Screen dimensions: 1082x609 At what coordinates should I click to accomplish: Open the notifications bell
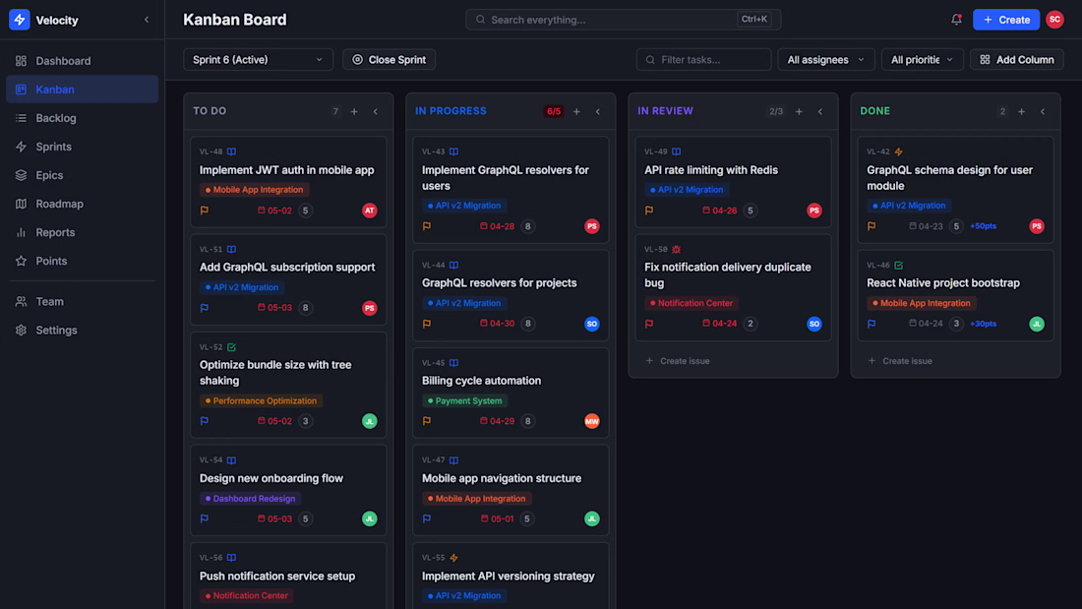click(956, 20)
